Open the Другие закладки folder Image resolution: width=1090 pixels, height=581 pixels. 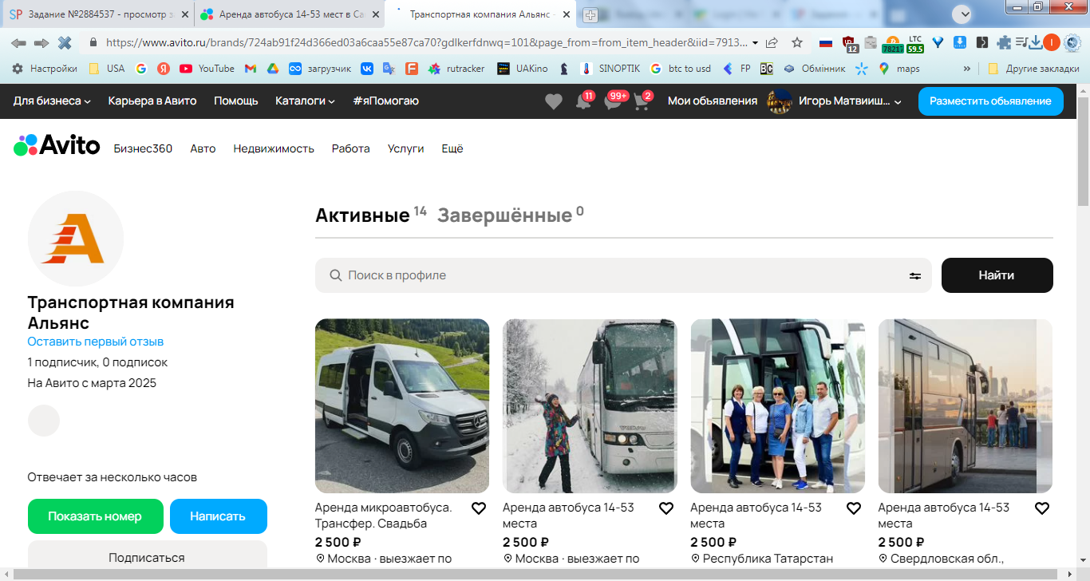pos(1033,69)
